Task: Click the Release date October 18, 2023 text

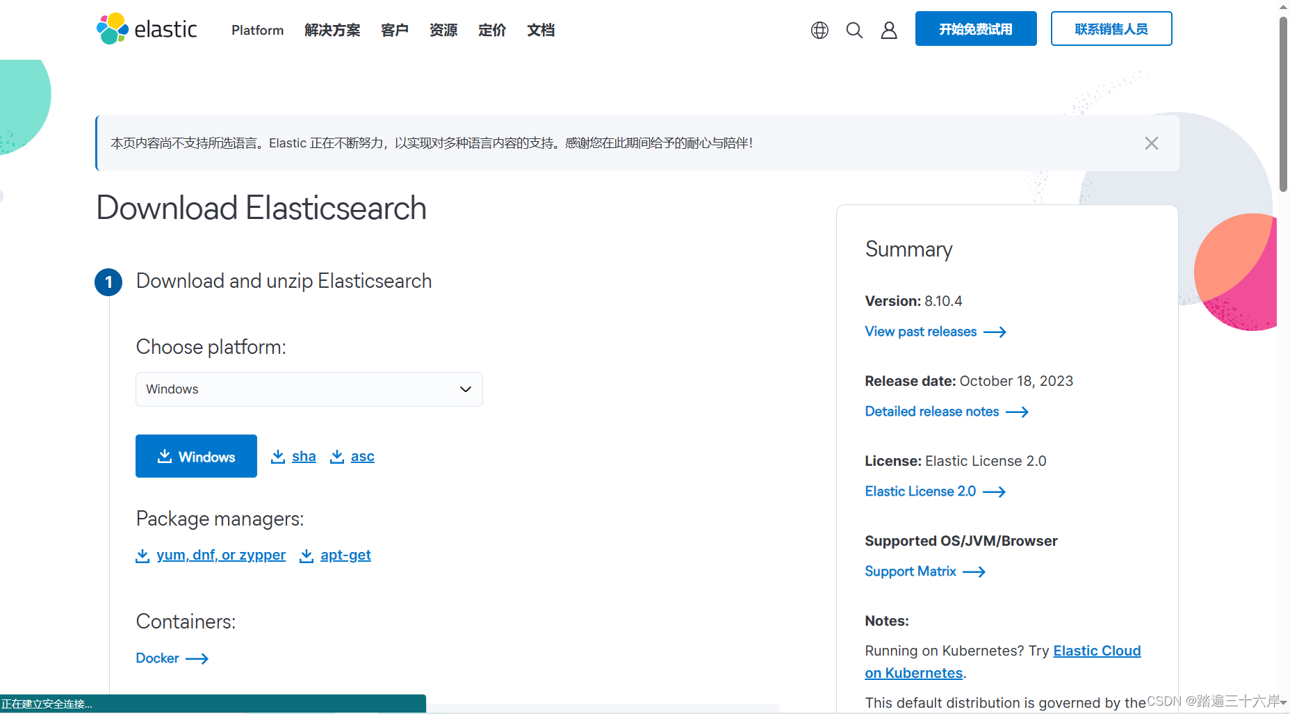Action: tap(969, 381)
